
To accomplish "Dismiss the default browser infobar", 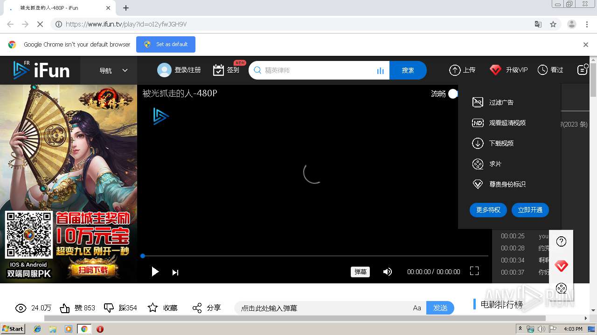I will pyautogui.click(x=586, y=45).
